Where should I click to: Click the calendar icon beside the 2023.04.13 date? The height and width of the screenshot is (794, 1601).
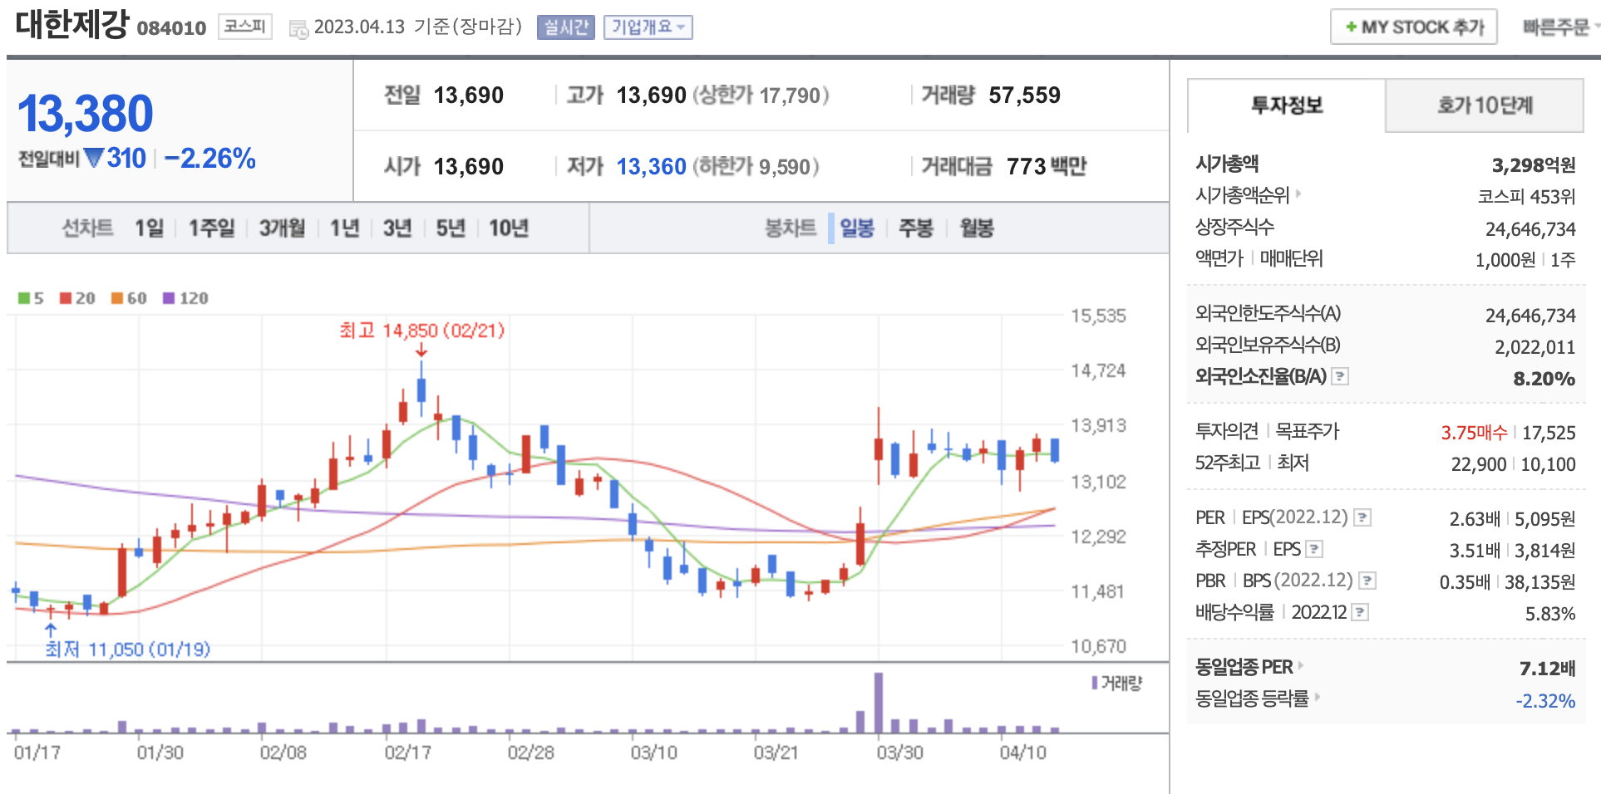pos(298,29)
